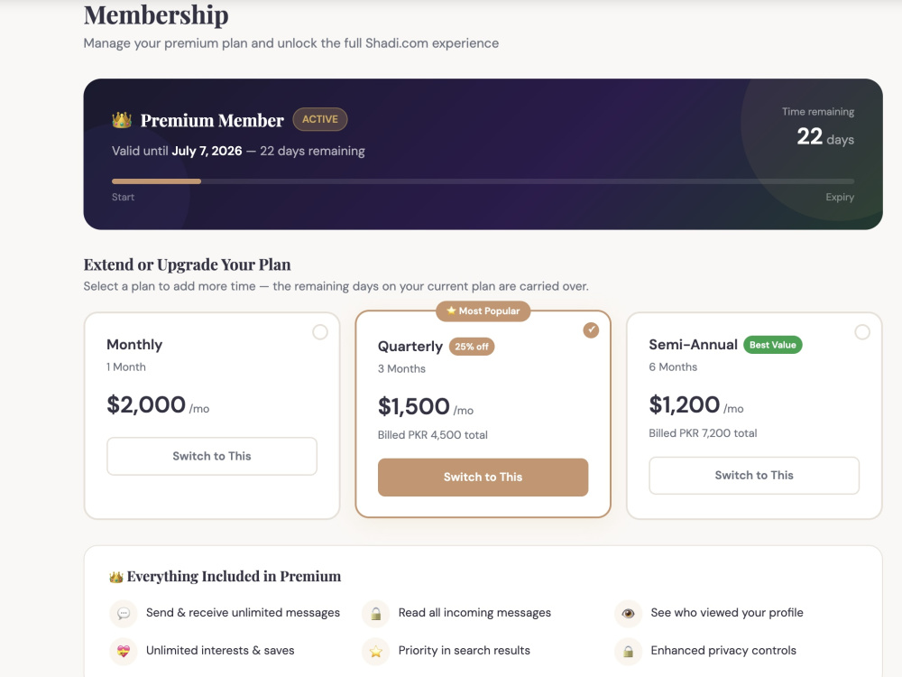Click the membership time progress bar
902x677 pixels.
click(483, 181)
